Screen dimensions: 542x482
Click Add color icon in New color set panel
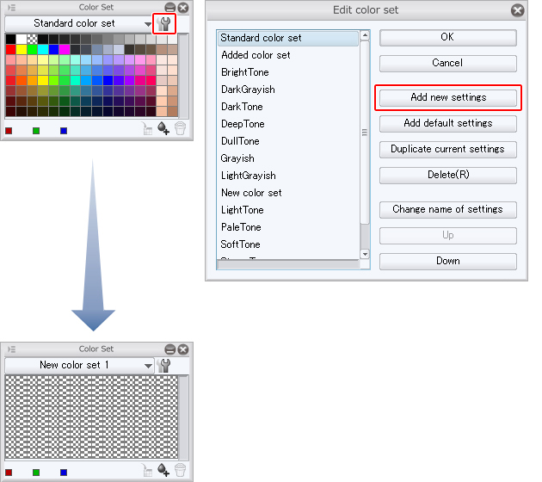[x=164, y=470]
